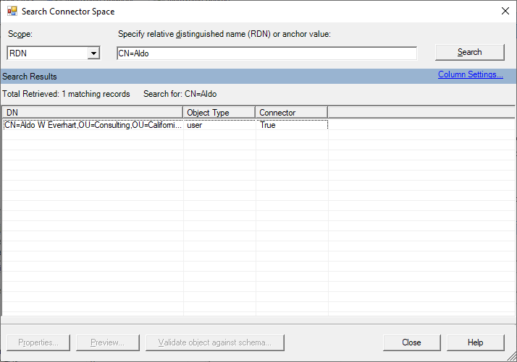Click the 'True' connector value cell
This screenshot has width=517, height=362.
coord(291,125)
